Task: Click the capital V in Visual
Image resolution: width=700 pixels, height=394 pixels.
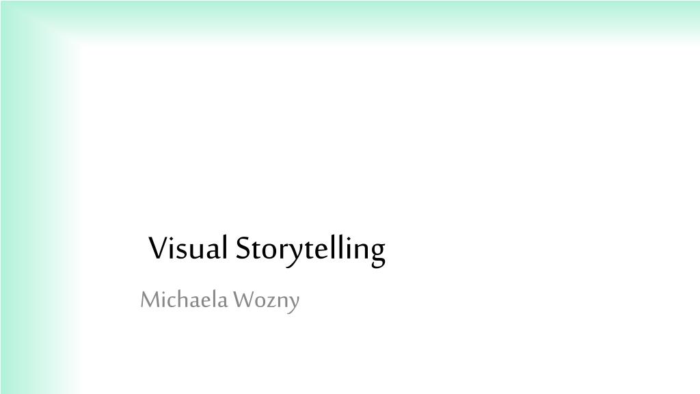Action: click(x=158, y=248)
